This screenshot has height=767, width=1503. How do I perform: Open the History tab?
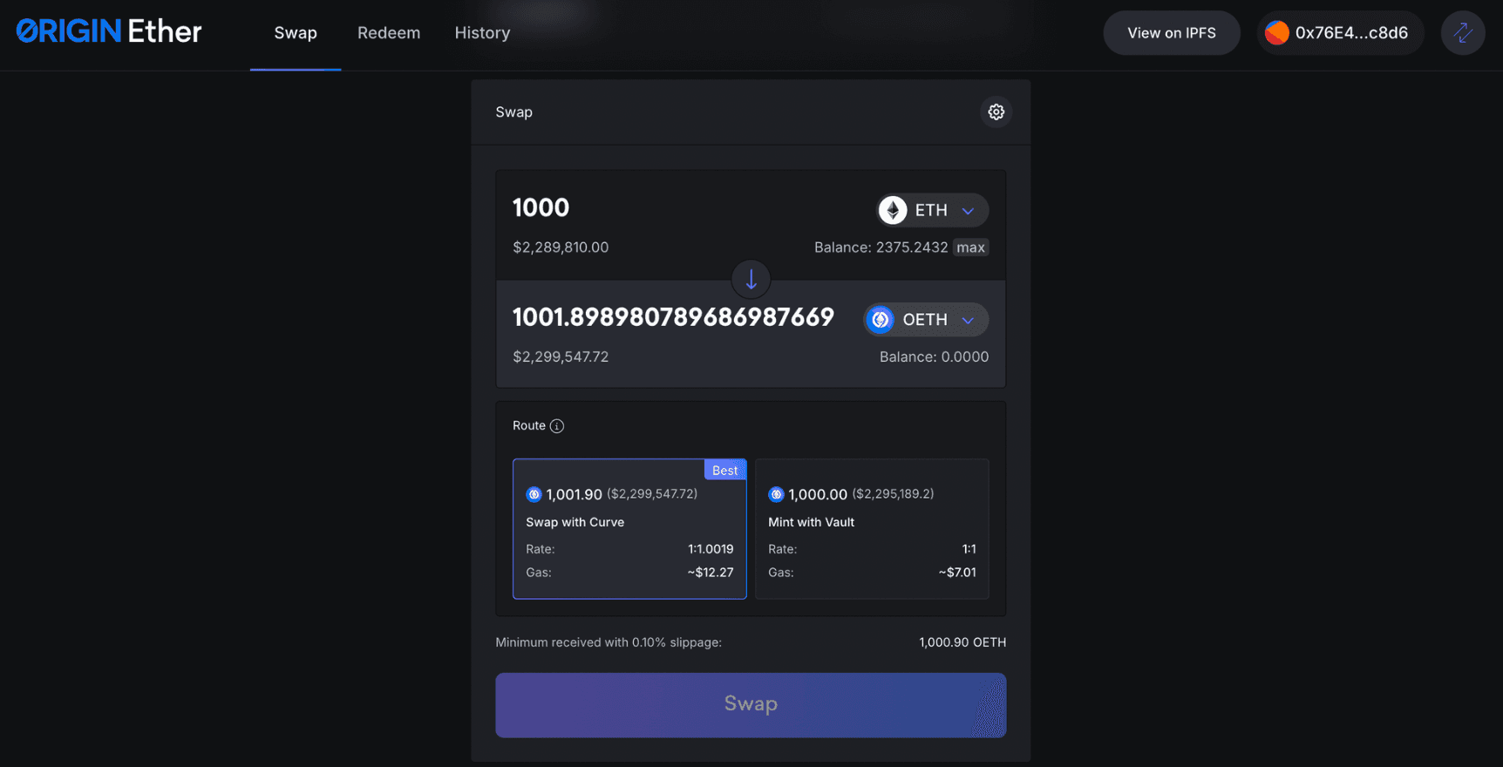482,33
